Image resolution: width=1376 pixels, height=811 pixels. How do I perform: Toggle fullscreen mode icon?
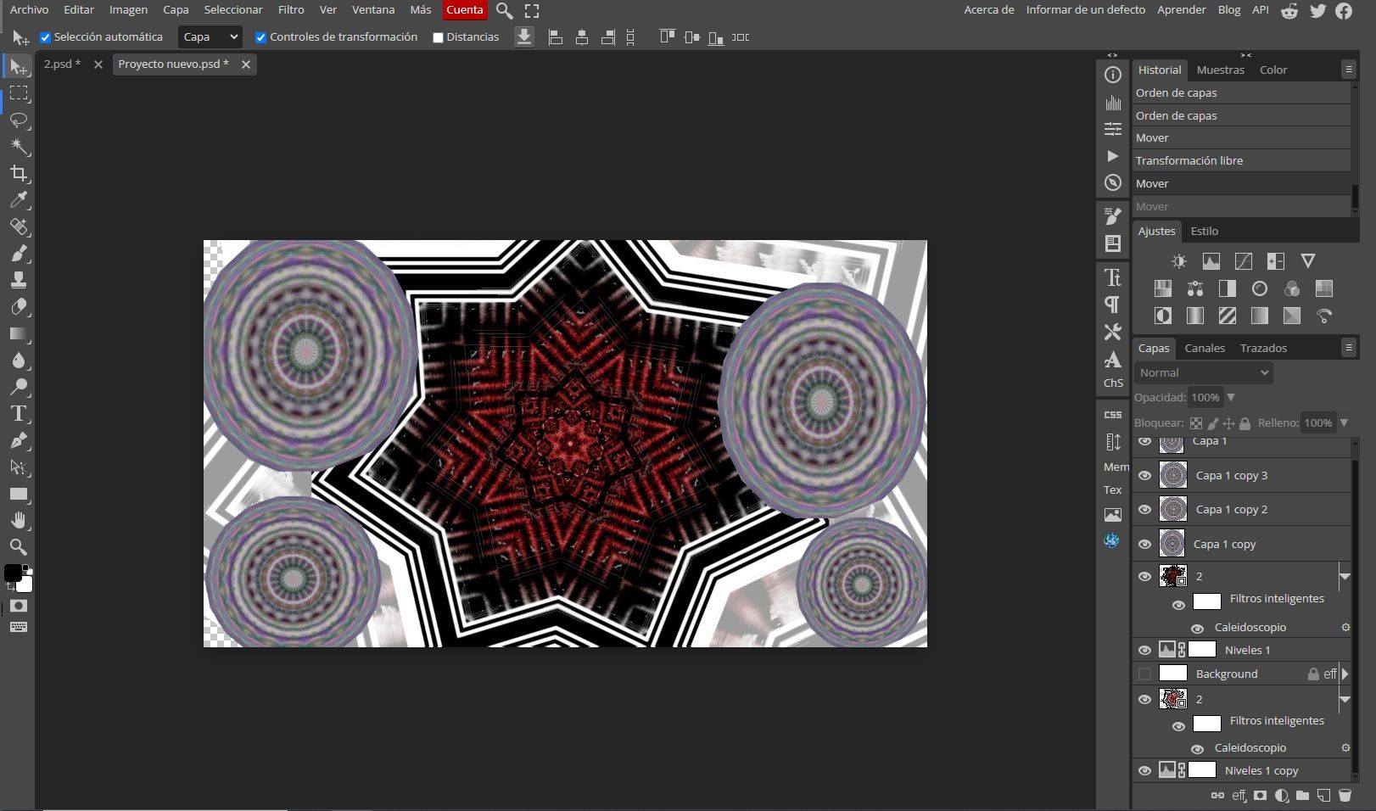(x=532, y=11)
